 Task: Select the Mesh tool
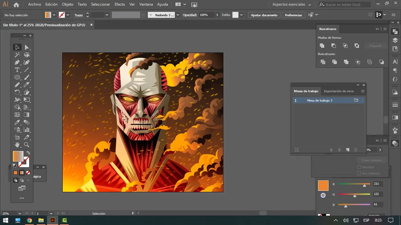click(17, 115)
